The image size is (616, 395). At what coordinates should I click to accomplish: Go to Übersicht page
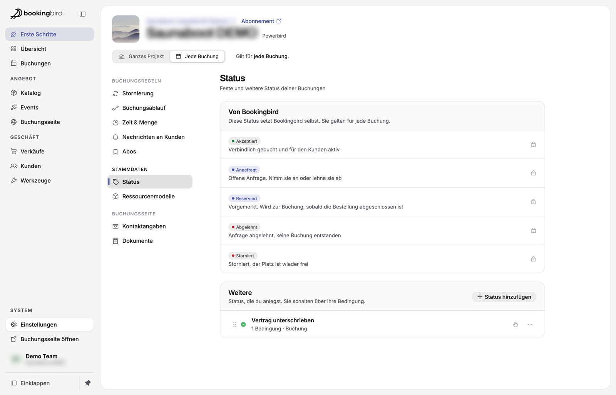click(50, 49)
